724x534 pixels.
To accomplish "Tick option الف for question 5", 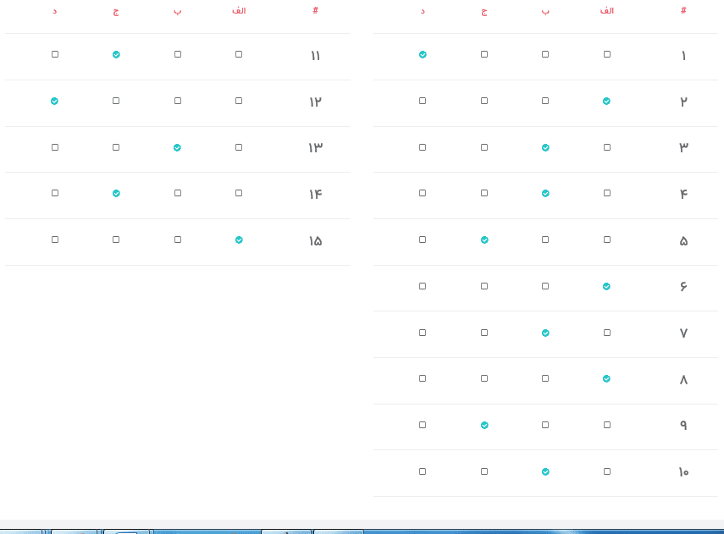I will (606, 239).
